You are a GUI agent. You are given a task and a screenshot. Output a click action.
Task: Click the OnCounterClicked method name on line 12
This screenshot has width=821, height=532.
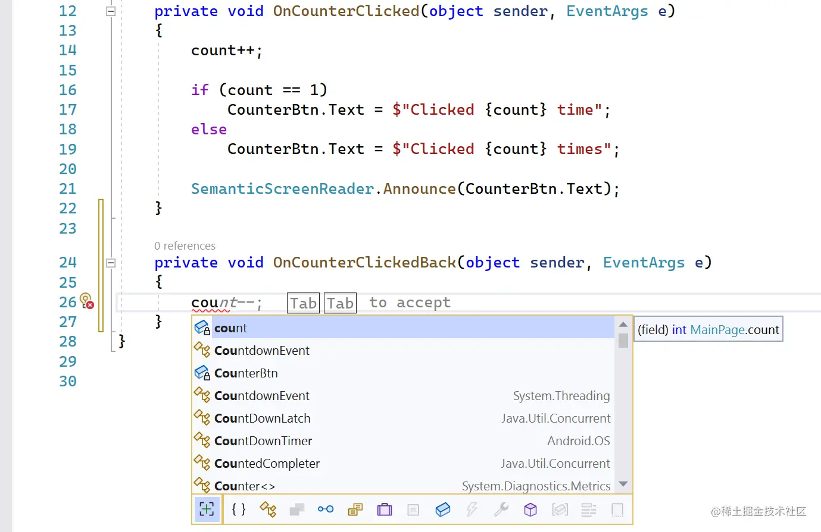point(346,11)
